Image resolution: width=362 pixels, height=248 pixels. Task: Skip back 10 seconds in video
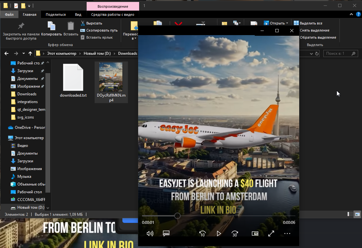point(202,234)
